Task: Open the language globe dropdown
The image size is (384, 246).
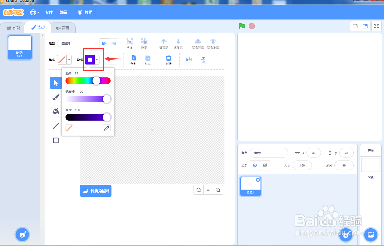Action: (34, 12)
